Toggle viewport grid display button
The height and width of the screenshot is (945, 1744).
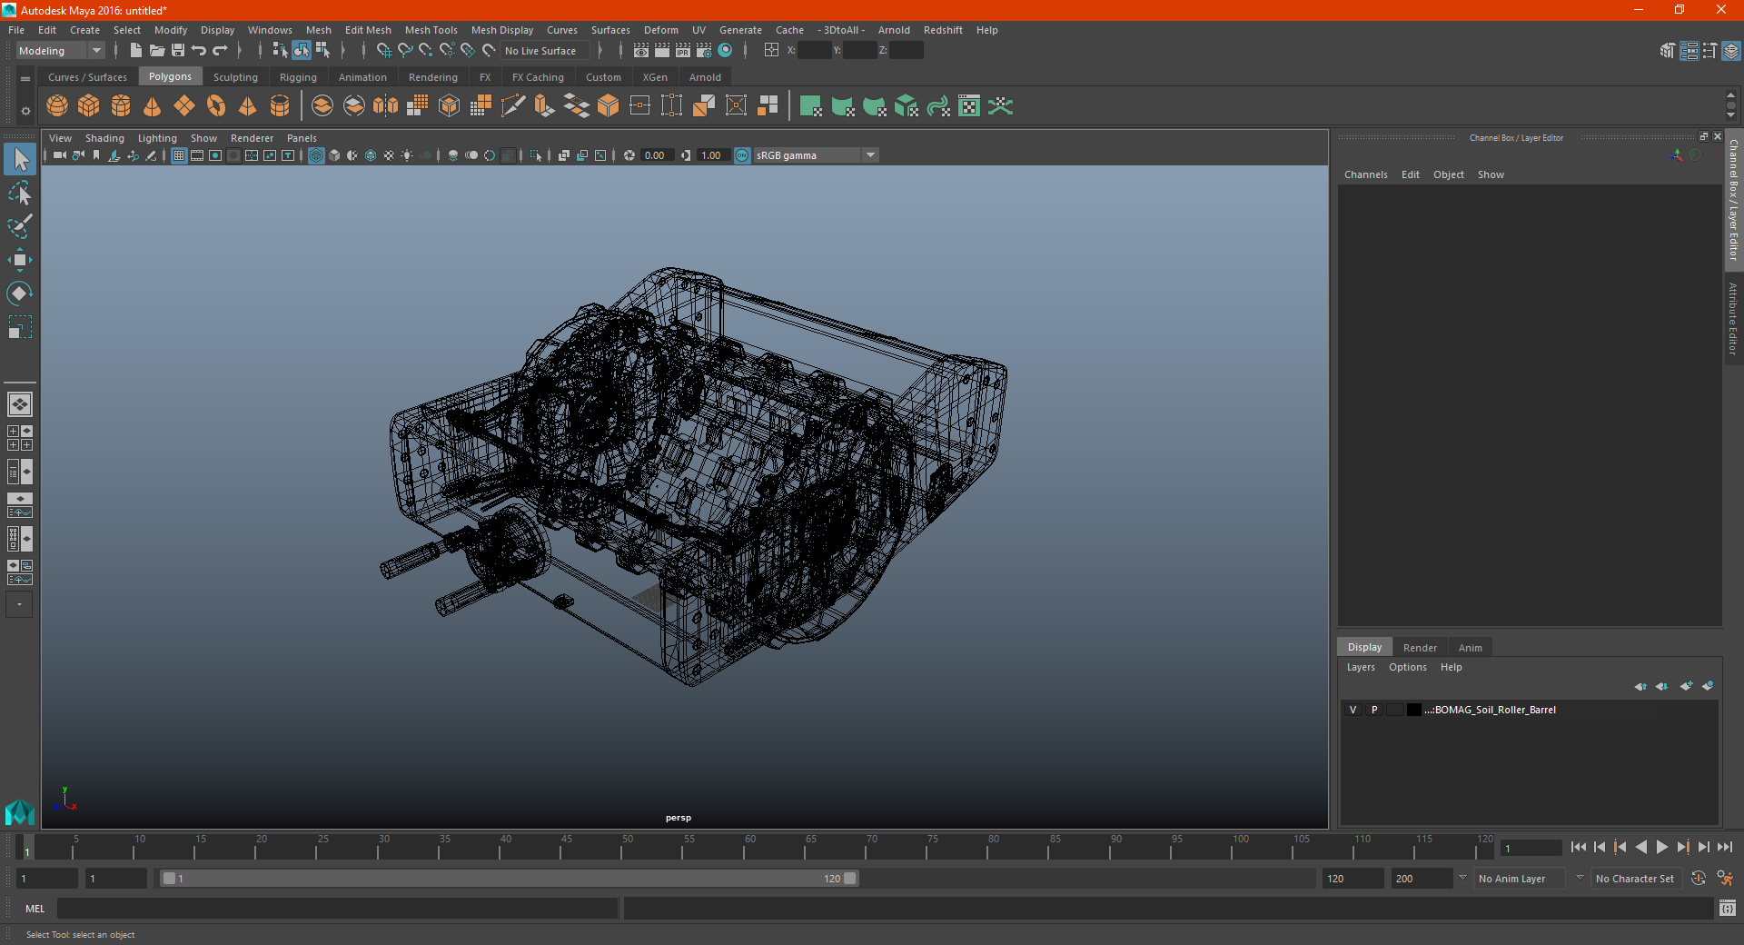tap(179, 155)
